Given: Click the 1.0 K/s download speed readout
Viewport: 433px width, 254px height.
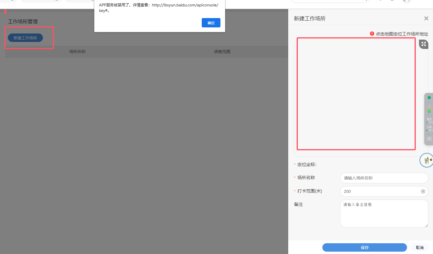Looking at the screenshot, I should coord(429,128).
